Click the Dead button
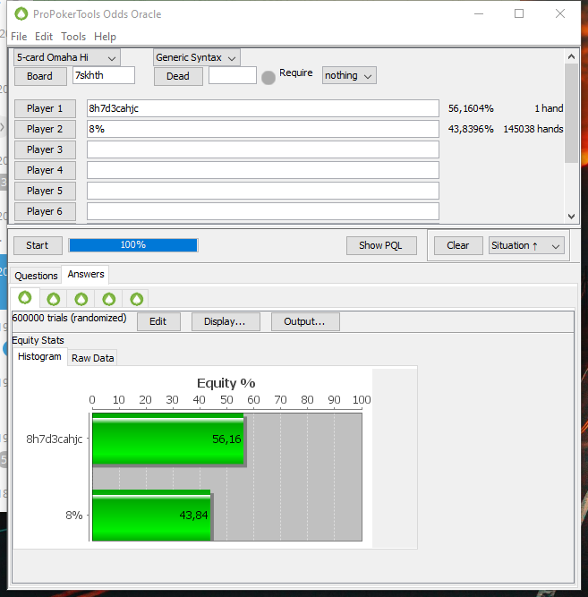The width and height of the screenshot is (588, 597). tap(178, 76)
